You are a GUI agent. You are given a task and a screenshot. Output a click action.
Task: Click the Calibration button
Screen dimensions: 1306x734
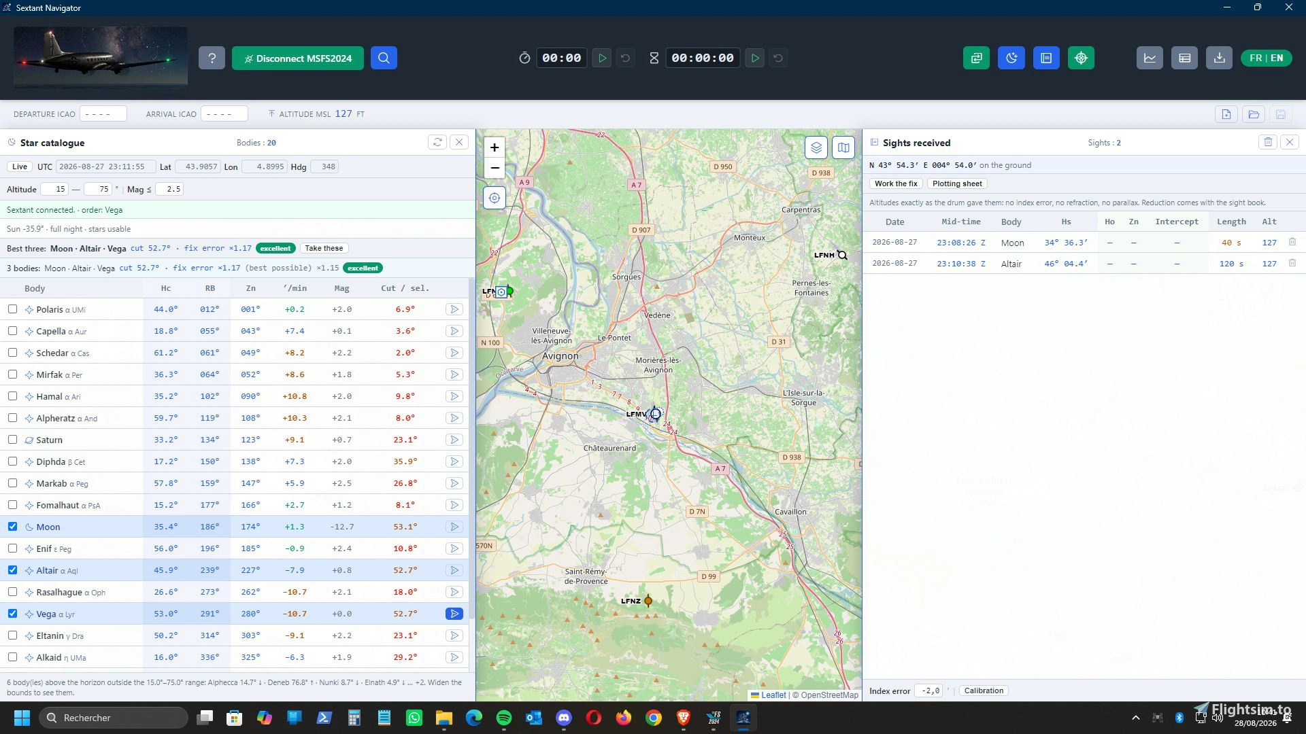[x=984, y=691]
